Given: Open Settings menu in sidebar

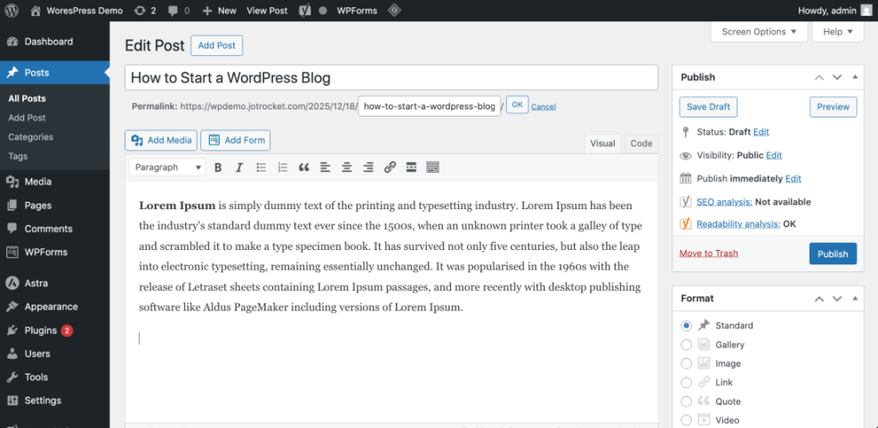Looking at the screenshot, I should point(55,400).
